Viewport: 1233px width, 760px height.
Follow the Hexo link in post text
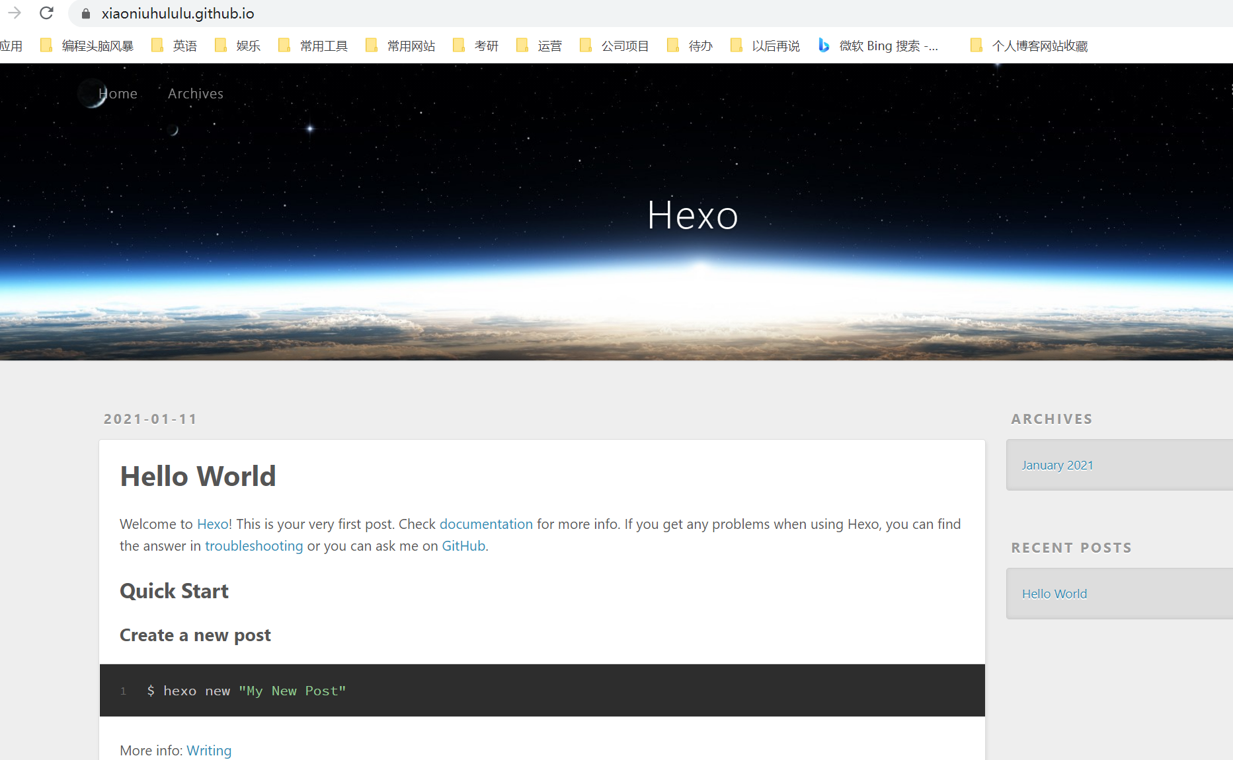(213, 524)
